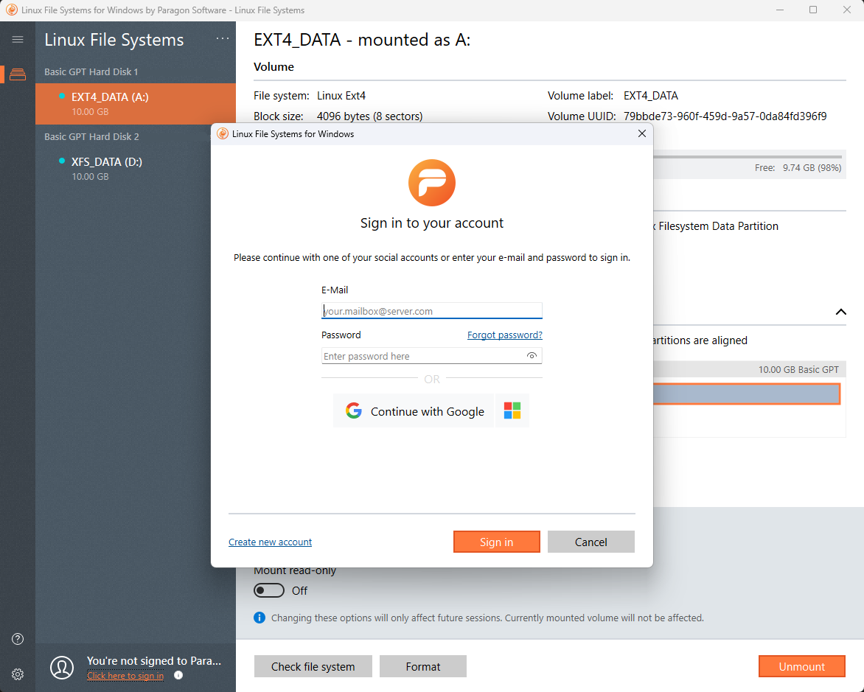Click Basic GPT Hard Disk 1 header
Screen dimensions: 864x692
click(x=91, y=71)
